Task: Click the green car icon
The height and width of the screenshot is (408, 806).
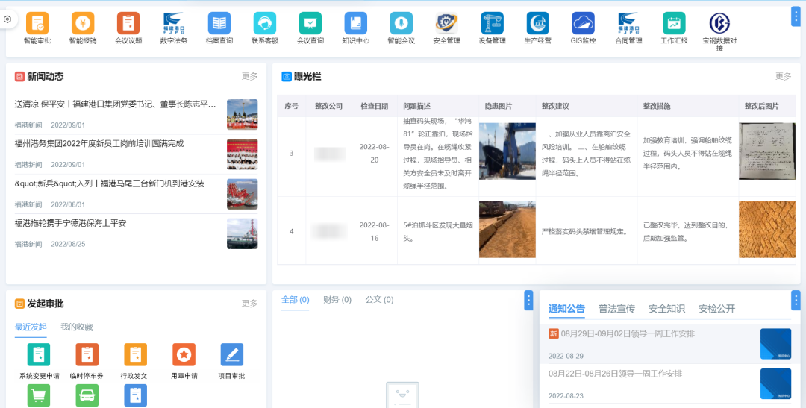Action: point(87,395)
